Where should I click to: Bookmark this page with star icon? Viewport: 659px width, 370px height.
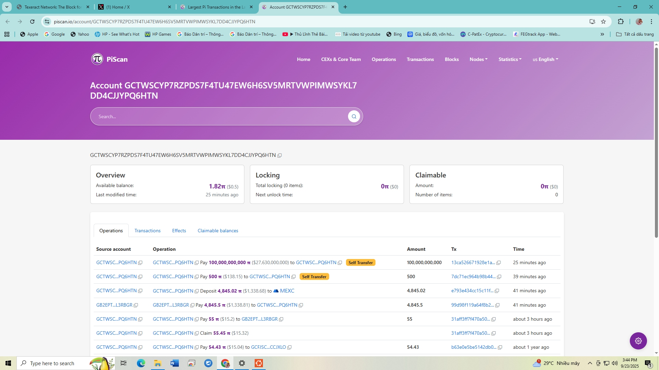[x=603, y=22]
